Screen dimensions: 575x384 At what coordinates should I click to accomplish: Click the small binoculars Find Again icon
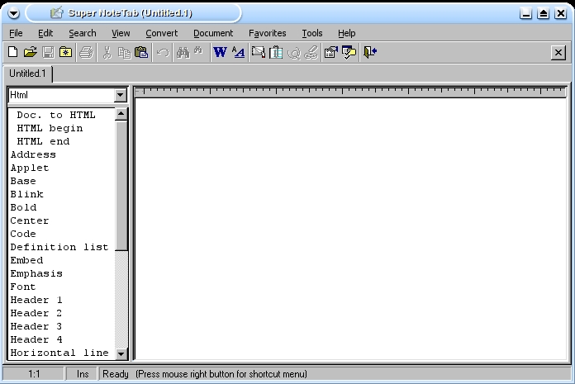point(198,51)
